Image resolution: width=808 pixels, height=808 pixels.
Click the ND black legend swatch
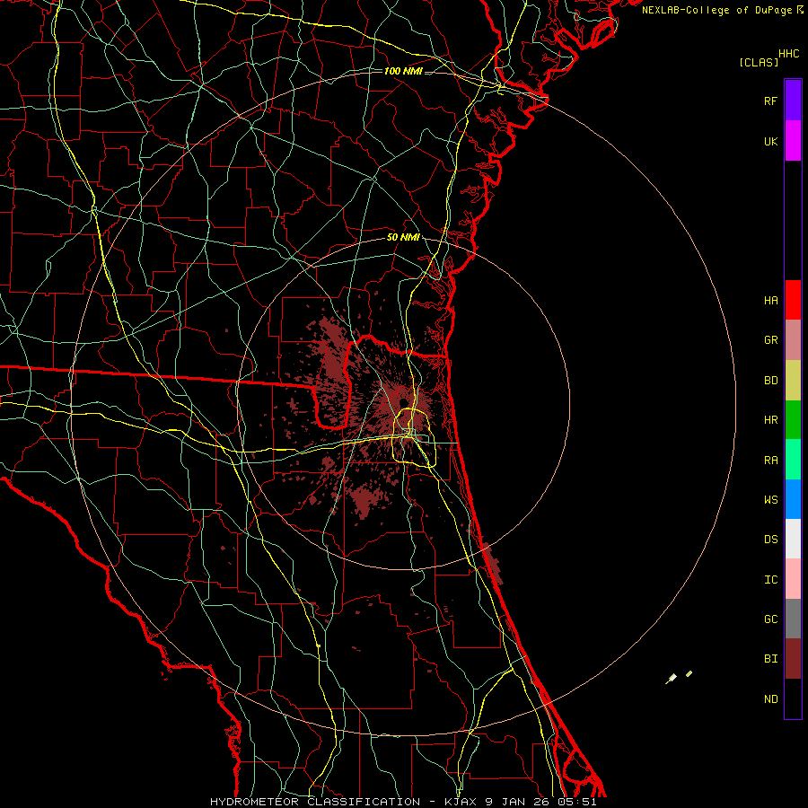tap(793, 698)
